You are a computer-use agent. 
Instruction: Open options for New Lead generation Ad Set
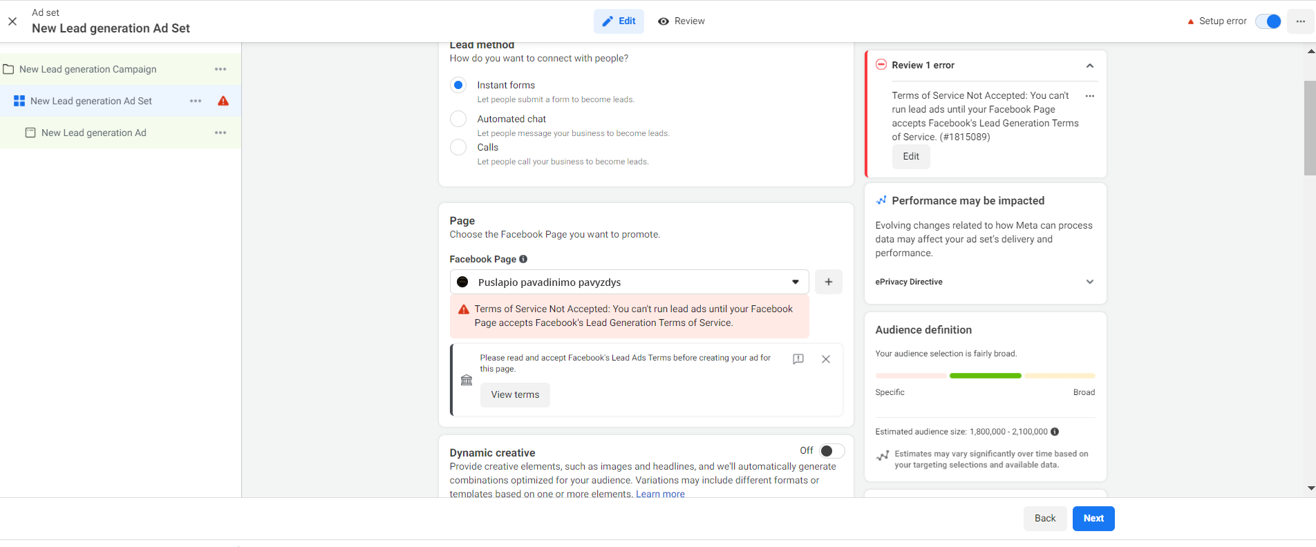tap(196, 101)
